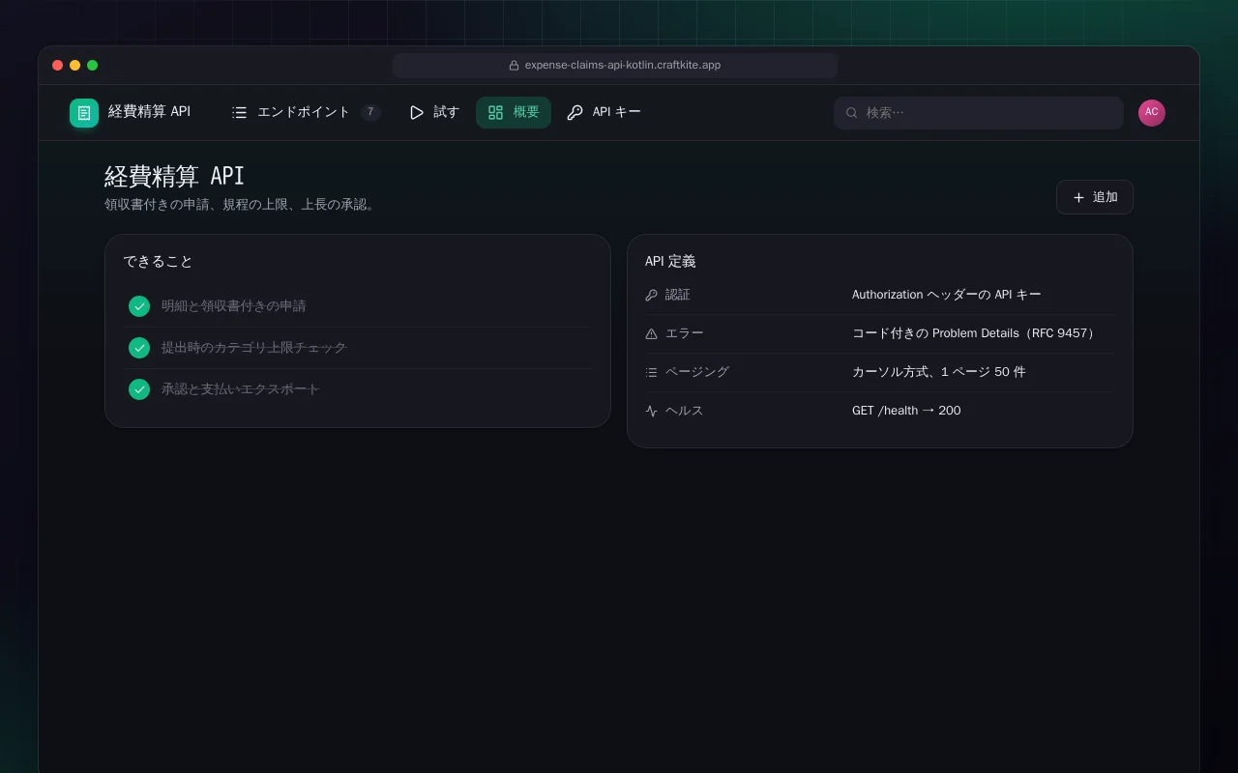
Task: Click the エンドポイント list icon
Action: [240, 113]
